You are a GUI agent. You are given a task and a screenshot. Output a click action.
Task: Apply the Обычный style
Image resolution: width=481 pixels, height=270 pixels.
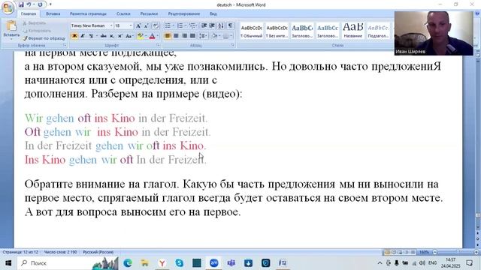tap(251, 31)
